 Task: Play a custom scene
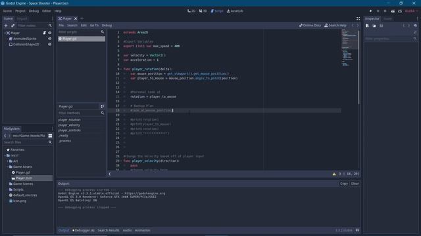tap(400, 11)
